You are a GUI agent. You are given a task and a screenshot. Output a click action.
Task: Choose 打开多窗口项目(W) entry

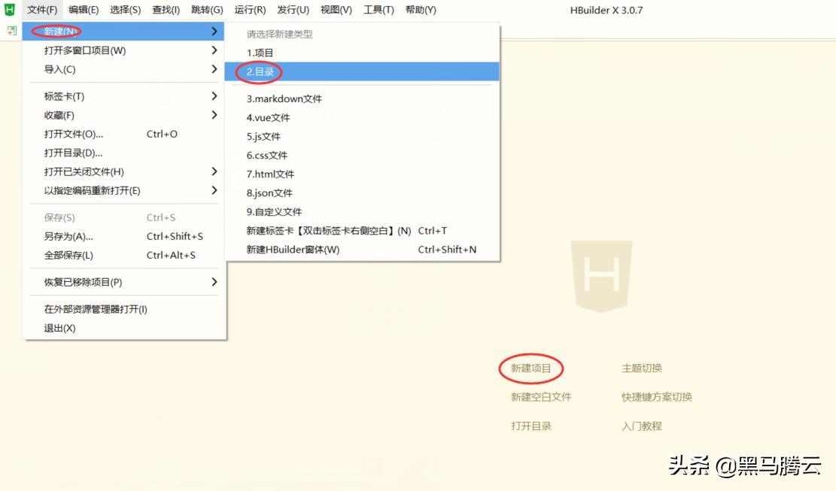coord(123,50)
